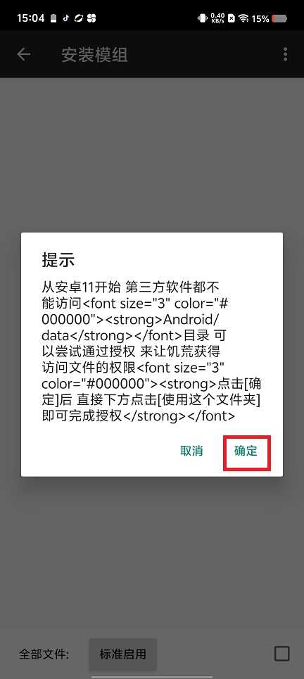Tap the 提示 dialog heading
The width and height of the screenshot is (304, 679).
pyautogui.click(x=58, y=260)
